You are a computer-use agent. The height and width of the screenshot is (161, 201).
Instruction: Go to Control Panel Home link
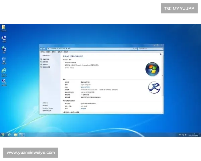click(x=46, y=55)
